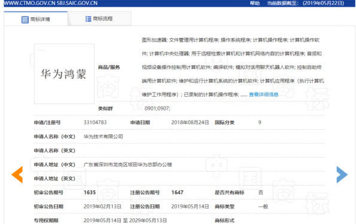The image size is (356, 224).
Task: Click the 注册公告日期 label
Action: coord(145,207)
